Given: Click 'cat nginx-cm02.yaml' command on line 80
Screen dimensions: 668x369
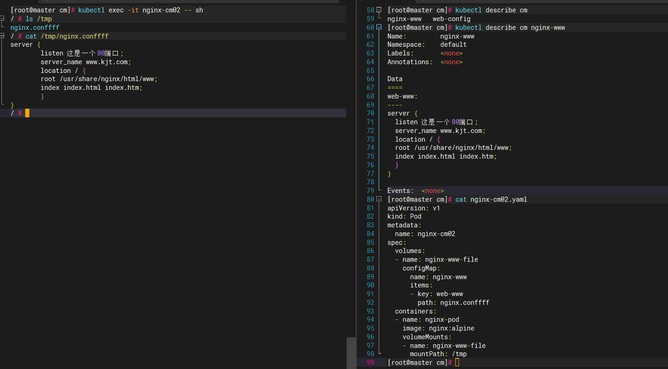Looking at the screenshot, I should point(491,199).
